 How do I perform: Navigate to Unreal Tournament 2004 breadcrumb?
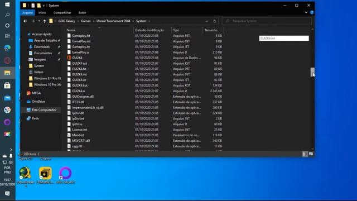tap(113, 21)
